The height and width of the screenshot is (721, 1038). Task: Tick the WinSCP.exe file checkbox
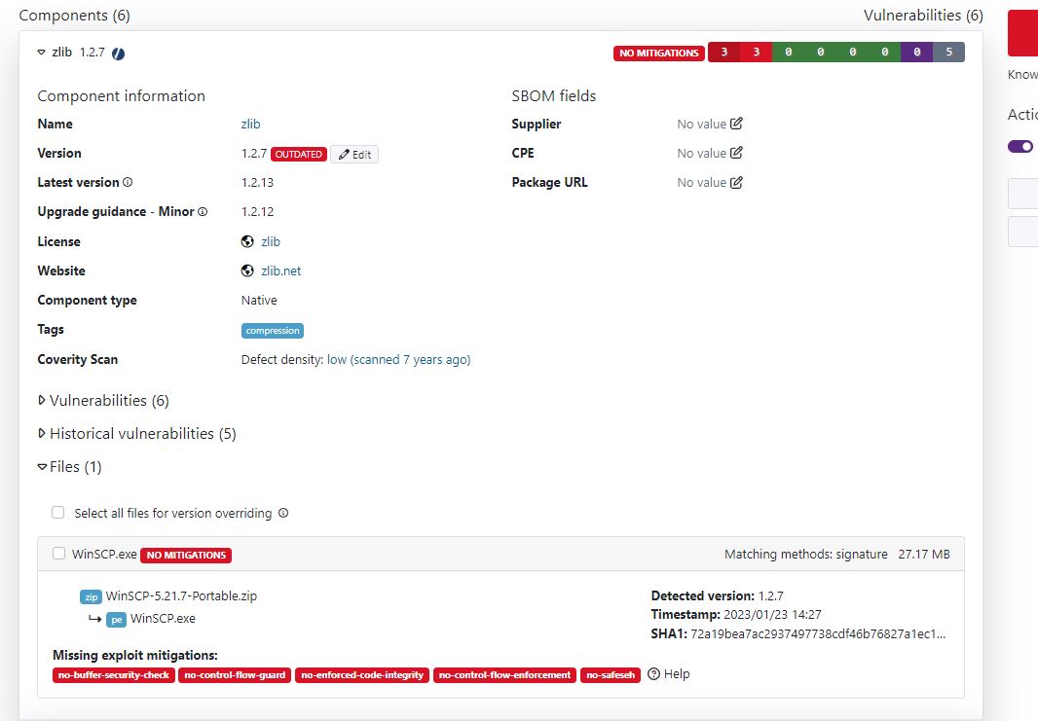58,555
